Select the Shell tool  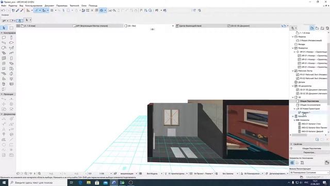(x=11, y=48)
